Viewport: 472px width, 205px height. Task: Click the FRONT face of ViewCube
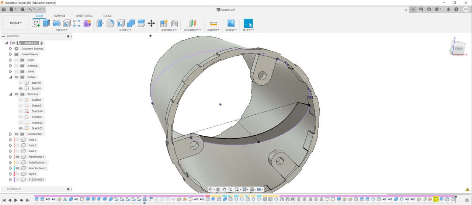click(459, 49)
